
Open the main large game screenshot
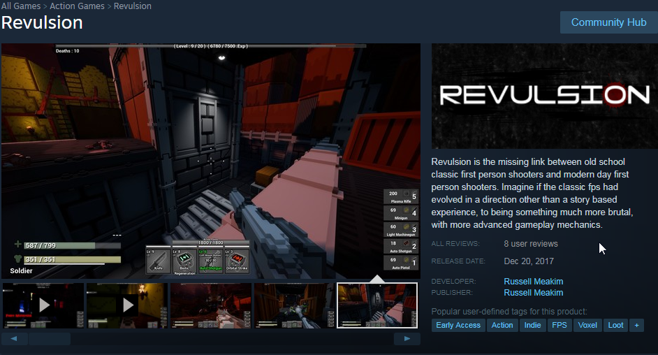pyautogui.click(x=211, y=161)
